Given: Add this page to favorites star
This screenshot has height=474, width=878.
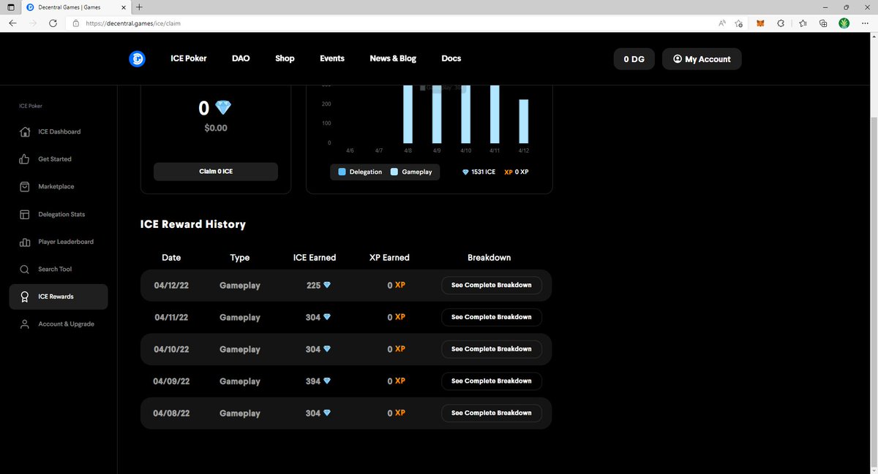Looking at the screenshot, I should click(x=740, y=23).
